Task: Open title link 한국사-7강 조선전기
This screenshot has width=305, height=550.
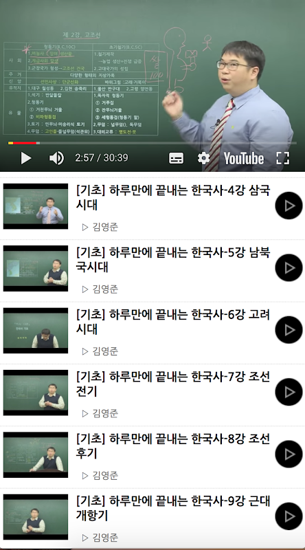Action: 173,384
